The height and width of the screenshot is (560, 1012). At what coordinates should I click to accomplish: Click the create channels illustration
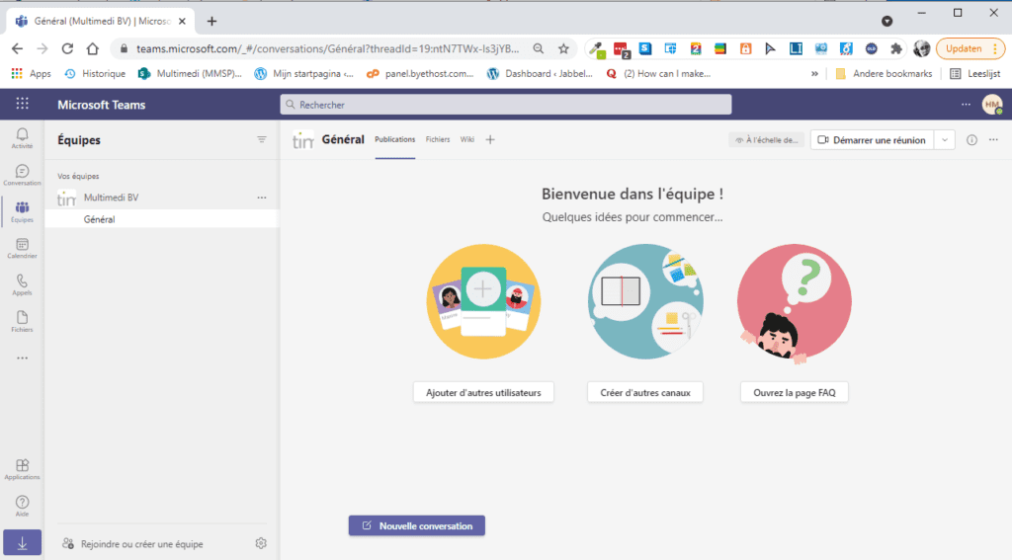(645, 301)
